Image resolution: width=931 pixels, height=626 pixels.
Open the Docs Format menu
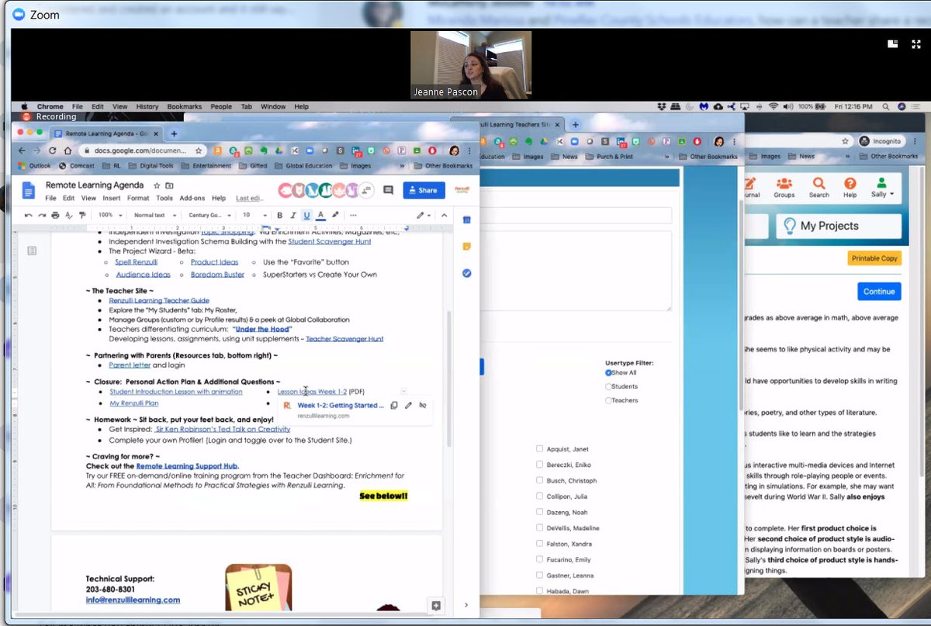coord(138,198)
